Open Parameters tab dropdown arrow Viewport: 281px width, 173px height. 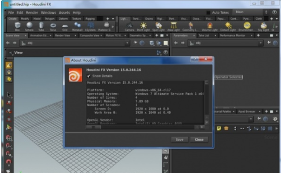pyautogui.click(x=194, y=36)
